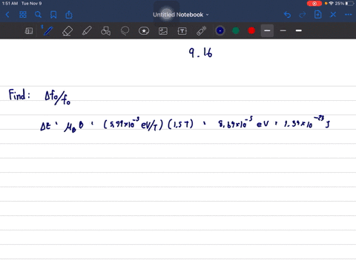Image resolution: width=356 pixels, height=267 pixels.
Task: Select the Lasso tool
Action: coord(125,31)
